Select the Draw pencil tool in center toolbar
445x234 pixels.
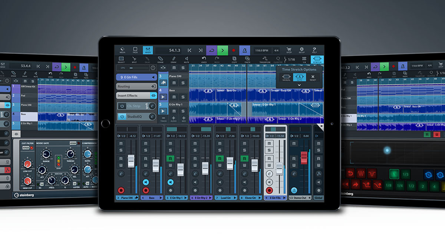[173, 59]
